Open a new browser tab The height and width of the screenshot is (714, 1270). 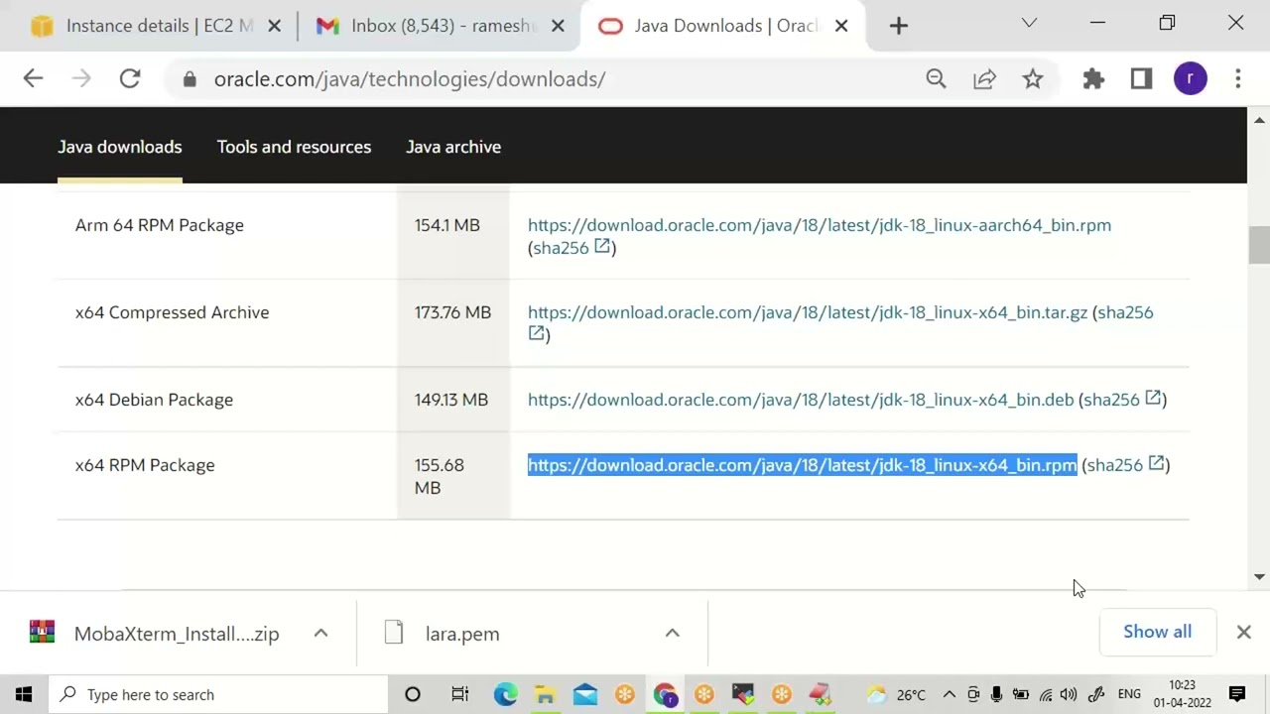[898, 26]
